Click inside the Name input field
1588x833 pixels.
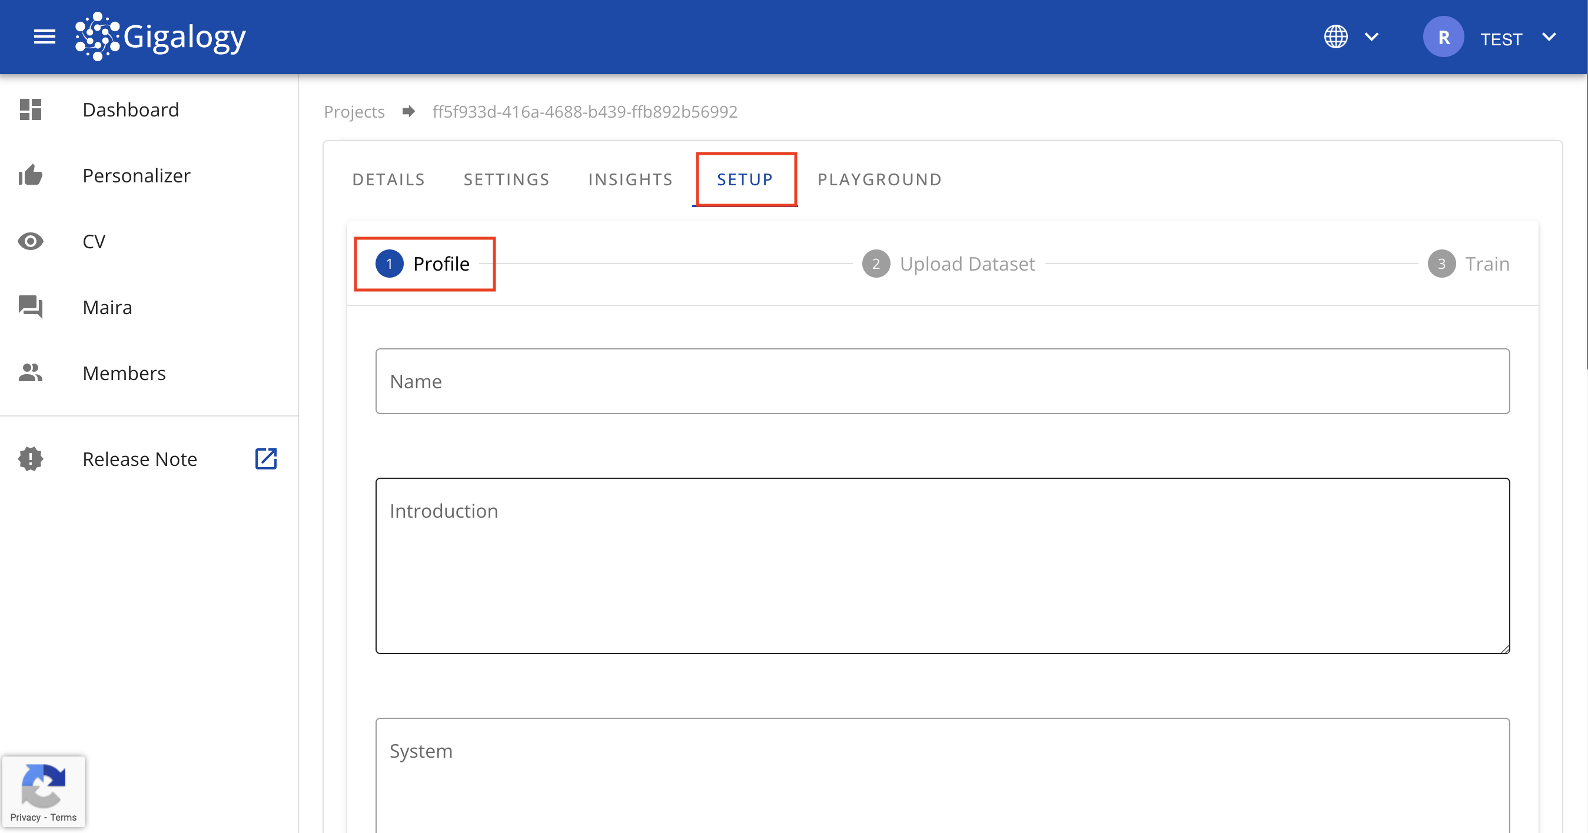tap(942, 381)
